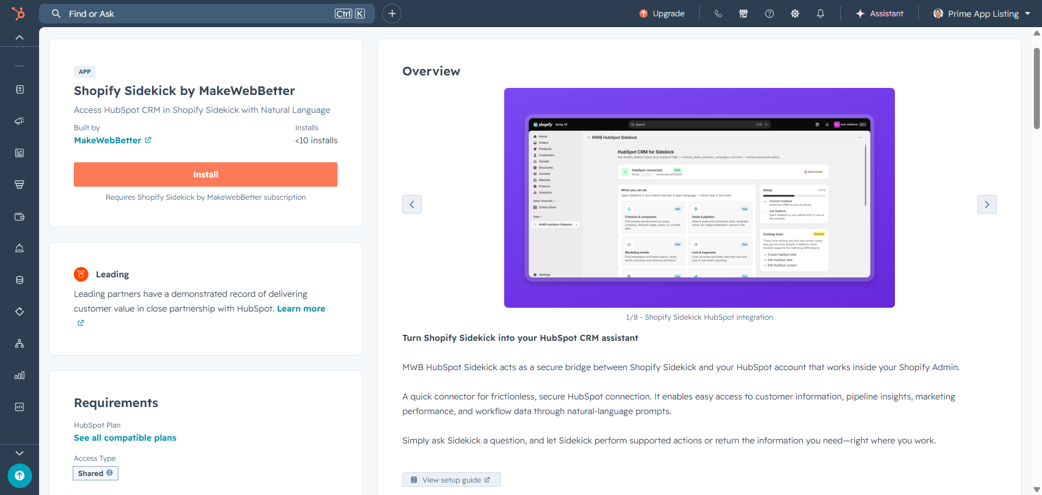This screenshot has height=495, width=1042.
Task: Open See all compatible plans link
Action: 125,437
